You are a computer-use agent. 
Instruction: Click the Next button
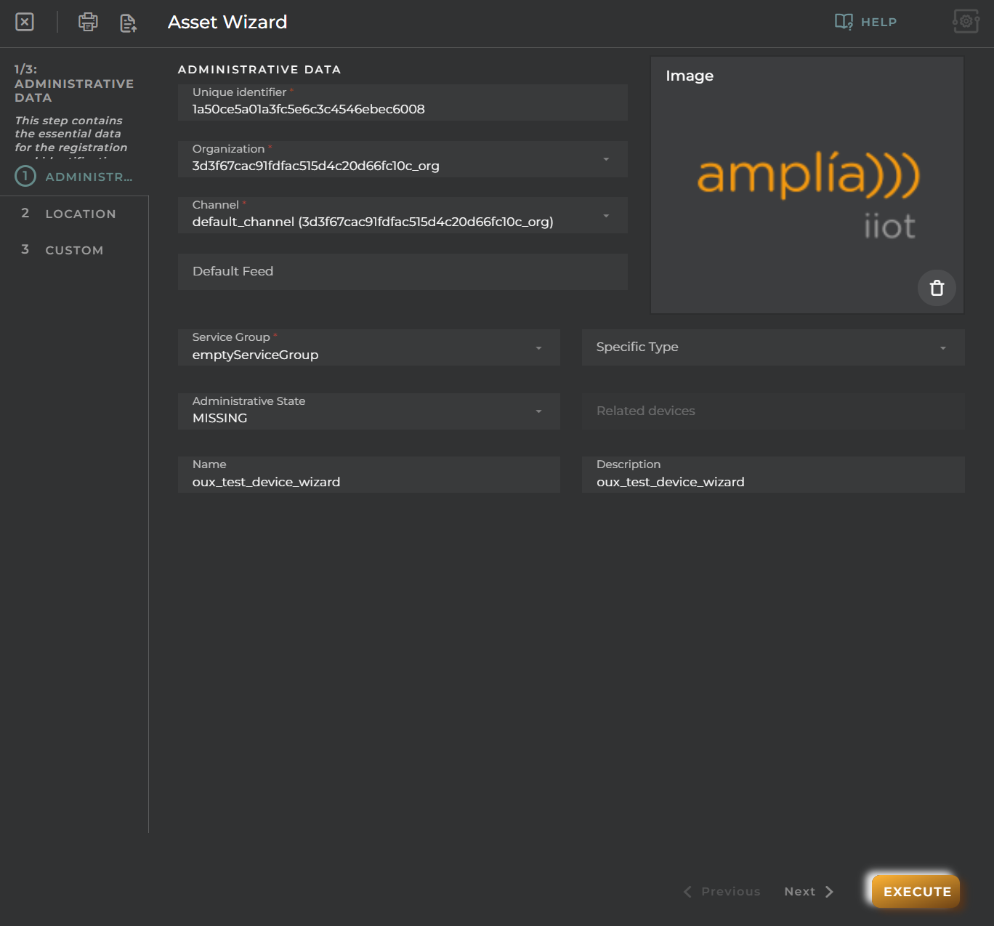tap(809, 891)
